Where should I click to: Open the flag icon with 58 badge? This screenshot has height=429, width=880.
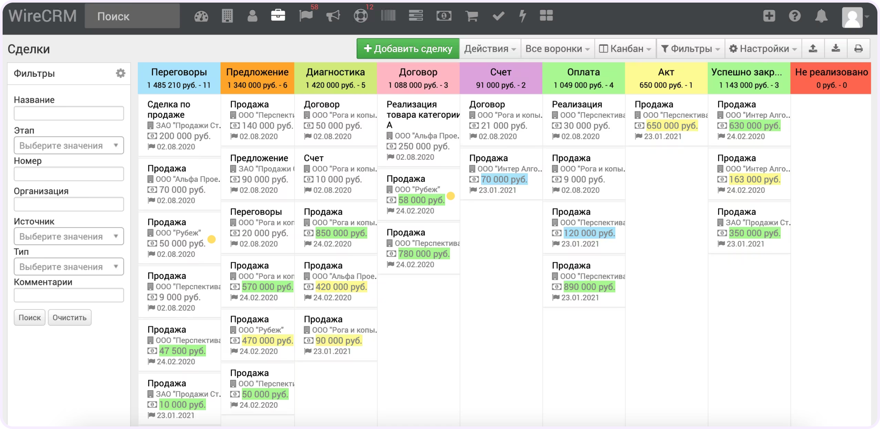pyautogui.click(x=306, y=16)
